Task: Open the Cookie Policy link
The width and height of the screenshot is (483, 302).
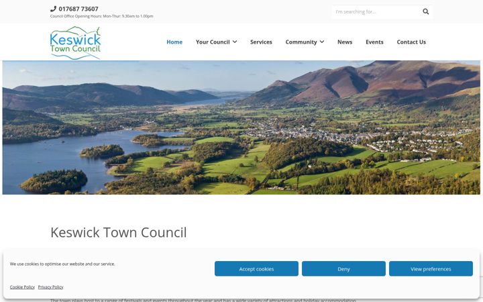Action: tap(22, 287)
